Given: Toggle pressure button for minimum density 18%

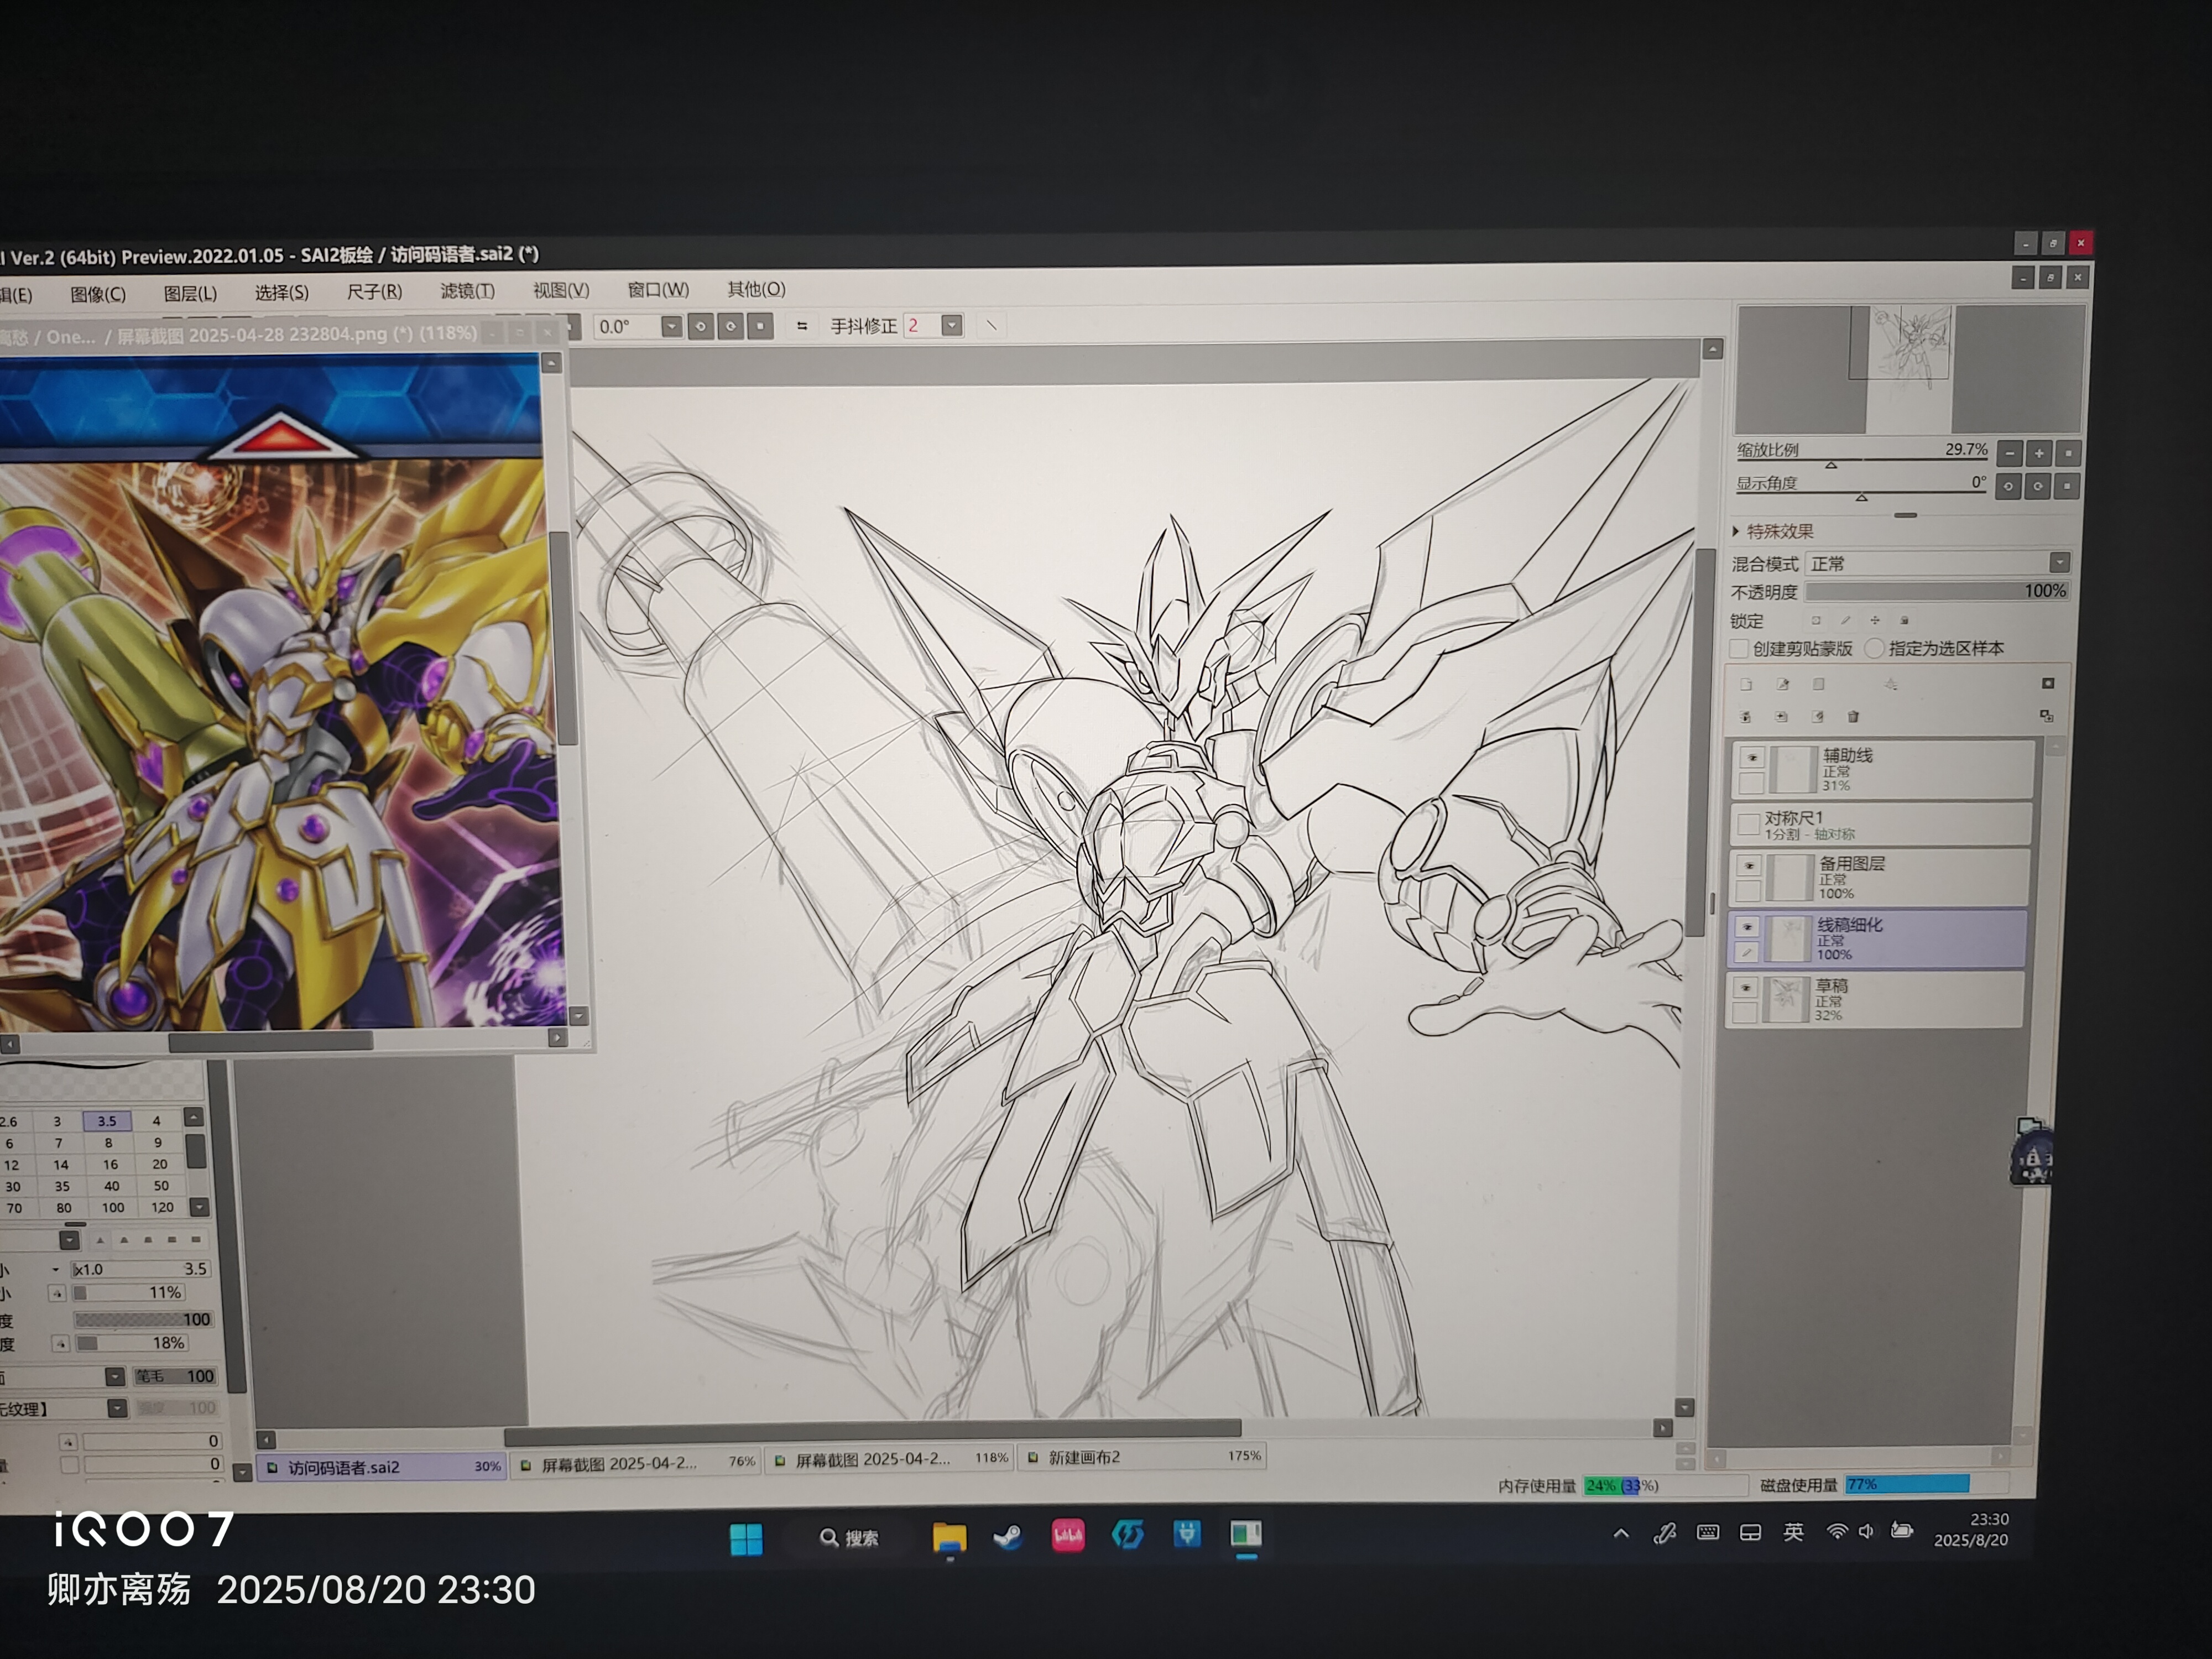Looking at the screenshot, I should coord(60,1344).
